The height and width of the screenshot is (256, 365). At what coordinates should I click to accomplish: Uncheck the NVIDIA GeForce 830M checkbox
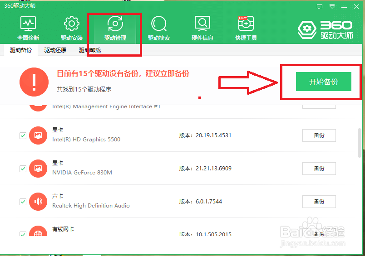23,169
